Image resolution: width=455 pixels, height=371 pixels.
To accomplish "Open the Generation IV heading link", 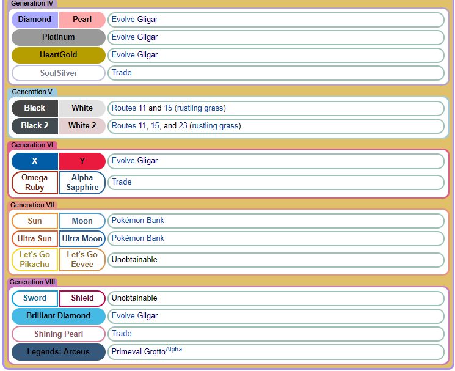I will tap(32, 3).
